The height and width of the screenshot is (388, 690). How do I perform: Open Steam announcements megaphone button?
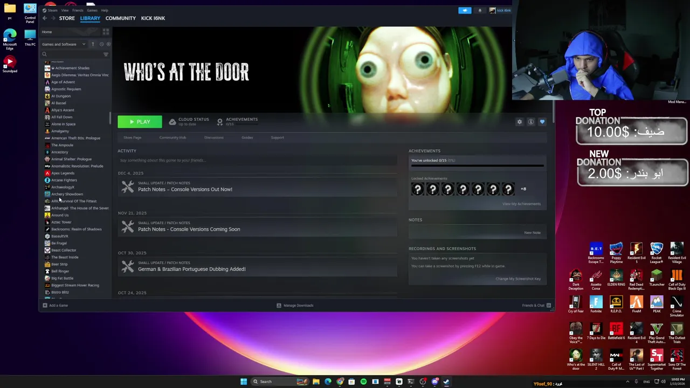(465, 10)
